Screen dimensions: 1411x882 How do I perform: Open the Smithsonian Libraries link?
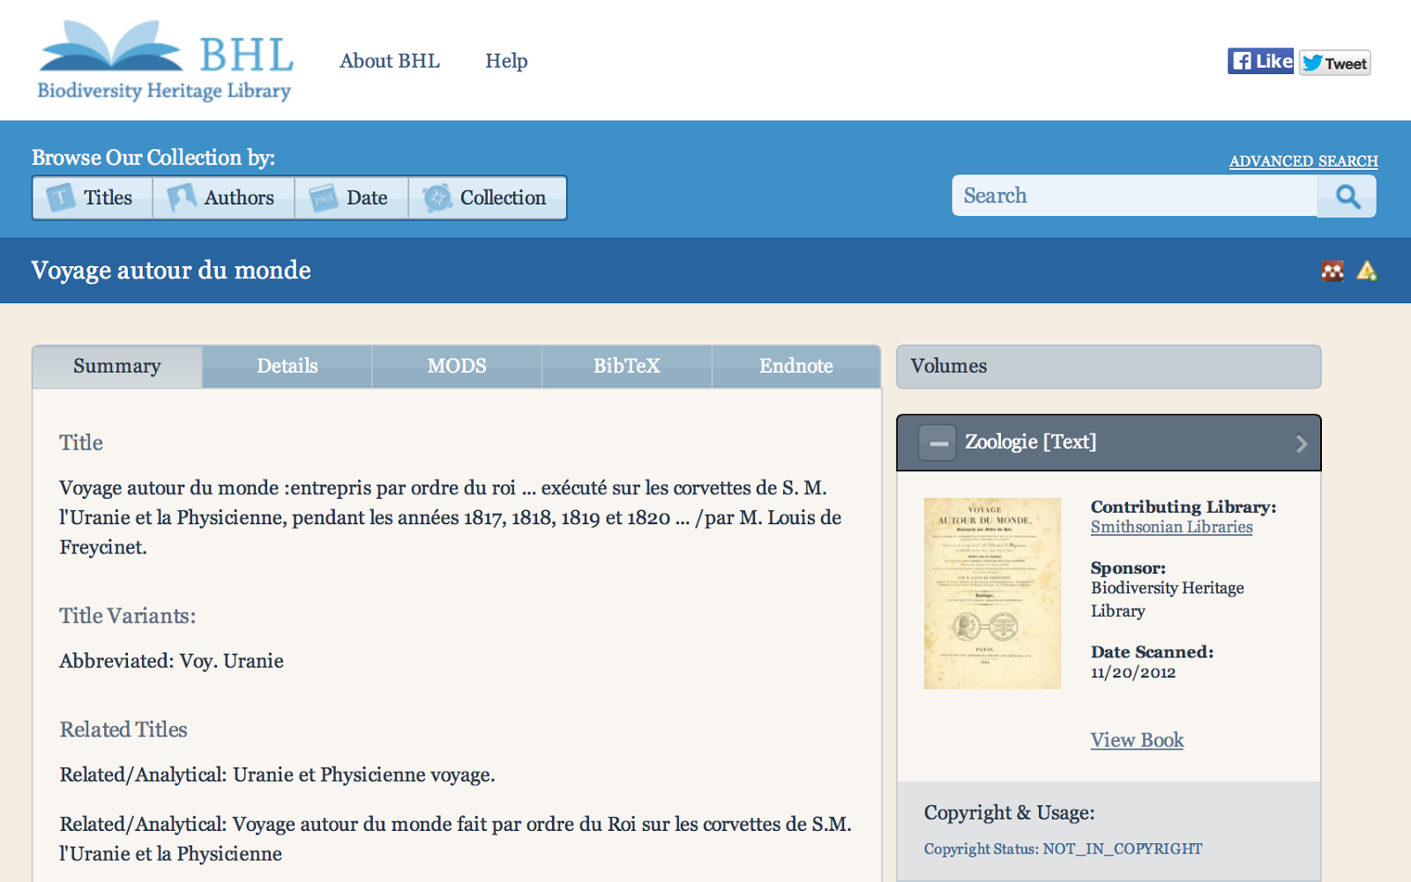tap(1171, 527)
